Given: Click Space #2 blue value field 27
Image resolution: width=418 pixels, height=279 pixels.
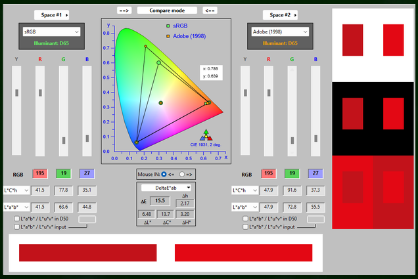Looking at the screenshot, I should point(315,173).
